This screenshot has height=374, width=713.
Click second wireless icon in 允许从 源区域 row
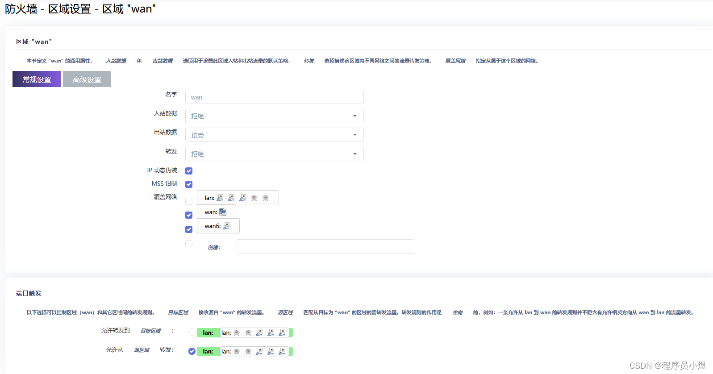coord(248,351)
